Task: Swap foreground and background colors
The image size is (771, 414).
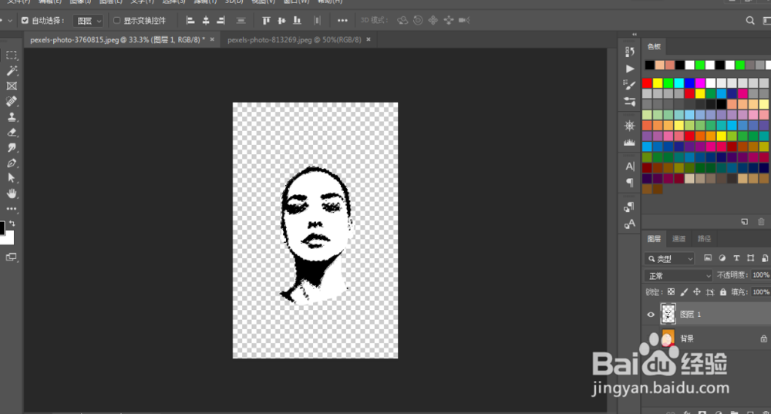Action: (x=12, y=224)
